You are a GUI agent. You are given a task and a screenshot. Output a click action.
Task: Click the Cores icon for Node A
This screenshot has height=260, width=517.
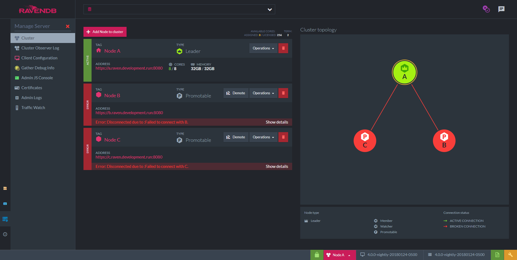point(170,64)
